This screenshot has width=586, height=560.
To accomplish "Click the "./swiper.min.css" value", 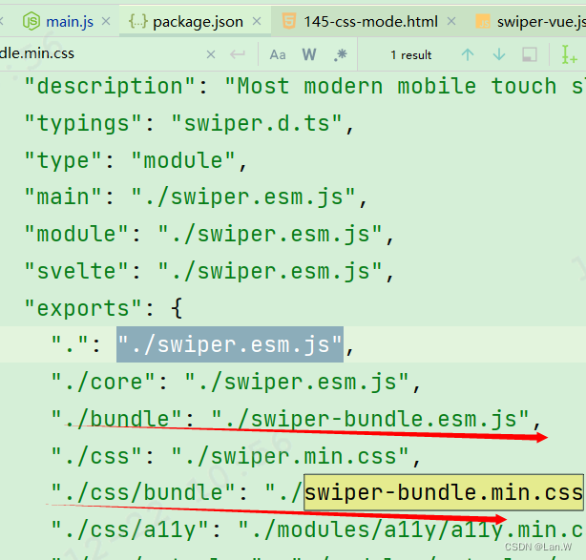I will click(290, 456).
